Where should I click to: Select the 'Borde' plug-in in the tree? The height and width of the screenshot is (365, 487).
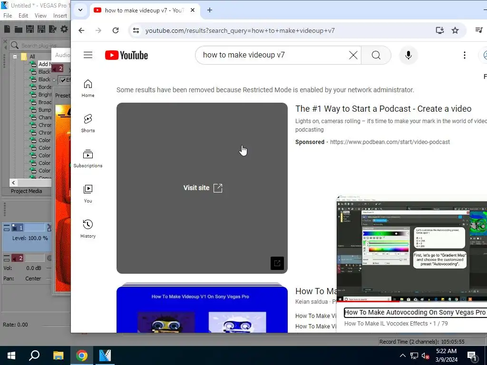point(45,87)
